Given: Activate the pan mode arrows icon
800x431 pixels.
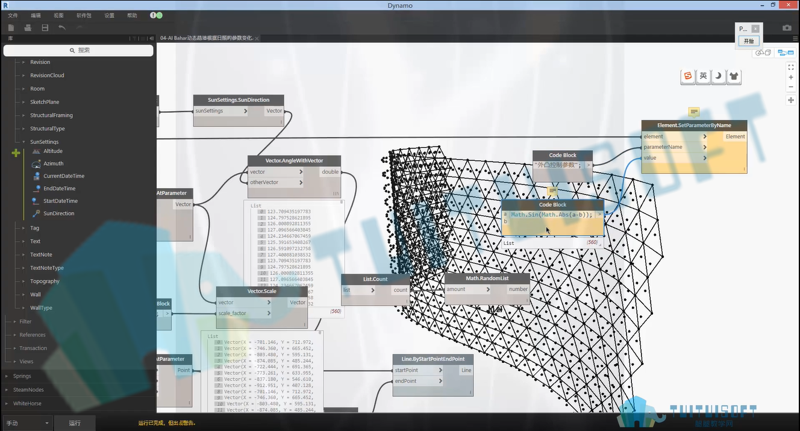Looking at the screenshot, I should click(791, 100).
